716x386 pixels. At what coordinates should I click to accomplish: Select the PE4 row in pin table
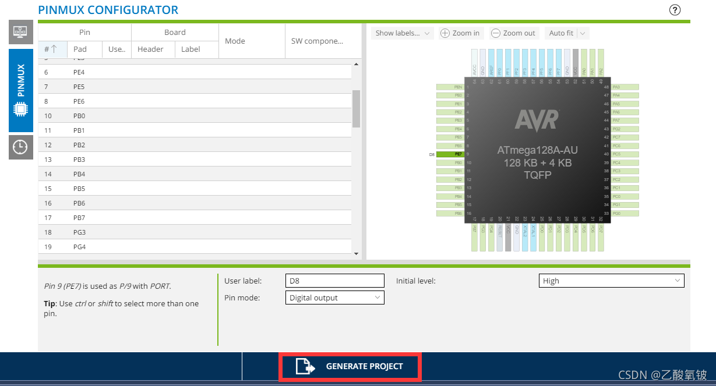click(x=195, y=72)
